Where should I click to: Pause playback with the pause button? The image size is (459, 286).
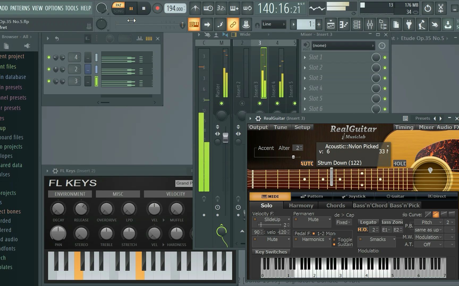pos(131,8)
